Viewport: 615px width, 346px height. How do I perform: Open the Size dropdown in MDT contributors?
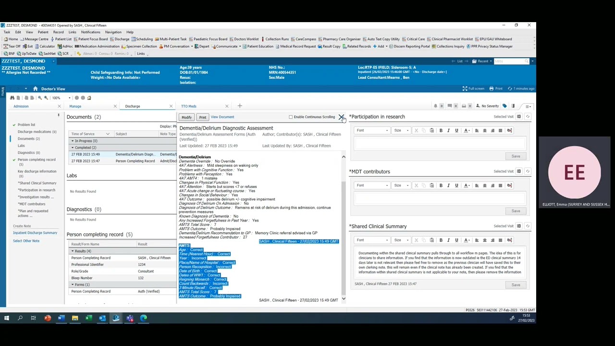click(x=401, y=185)
